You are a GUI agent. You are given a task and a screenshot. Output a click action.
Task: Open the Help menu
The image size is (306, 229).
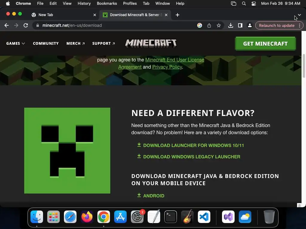180,3
